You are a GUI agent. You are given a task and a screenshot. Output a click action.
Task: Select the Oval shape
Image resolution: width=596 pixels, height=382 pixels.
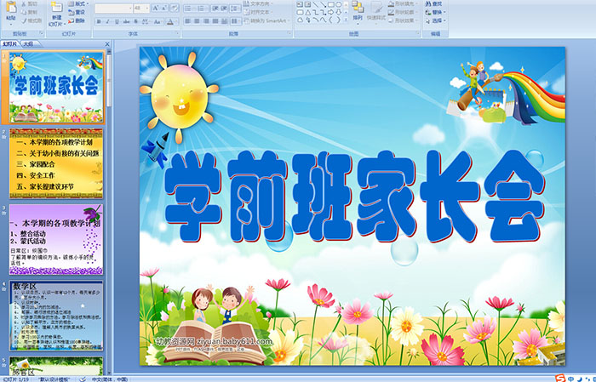tap(338, 4)
